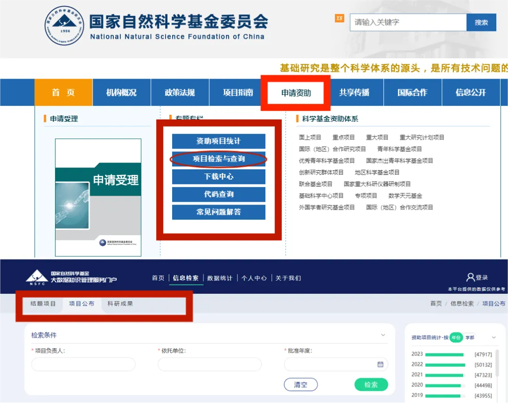Click the NSFC portal mountain logo
Screen dimensions: 508x403
click(x=37, y=277)
